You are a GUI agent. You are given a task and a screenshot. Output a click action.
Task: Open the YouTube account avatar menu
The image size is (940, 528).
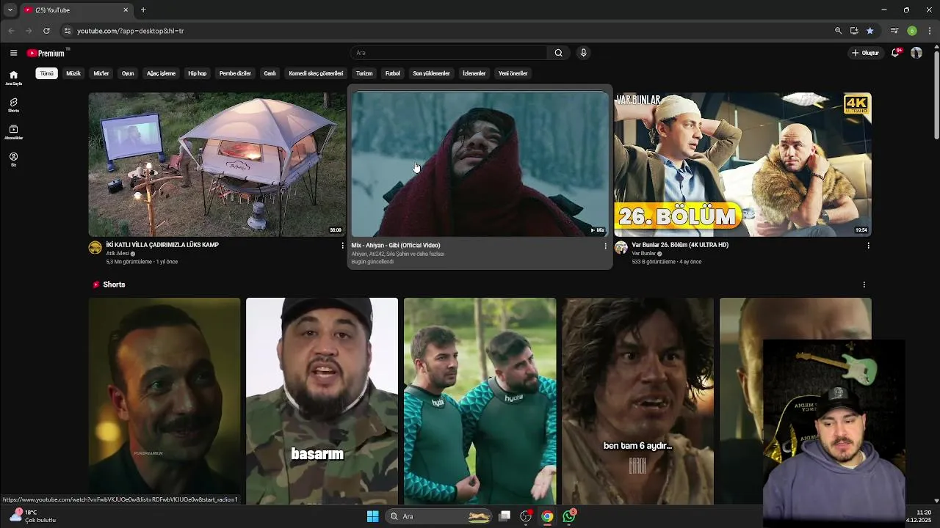tap(916, 53)
